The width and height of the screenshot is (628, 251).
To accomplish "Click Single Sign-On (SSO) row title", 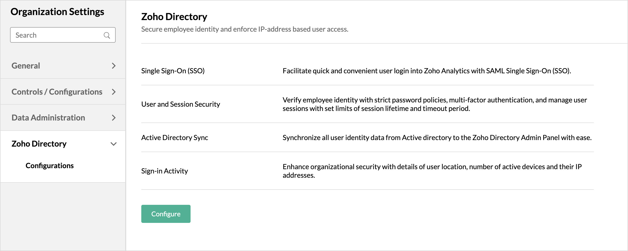I will click(x=173, y=71).
